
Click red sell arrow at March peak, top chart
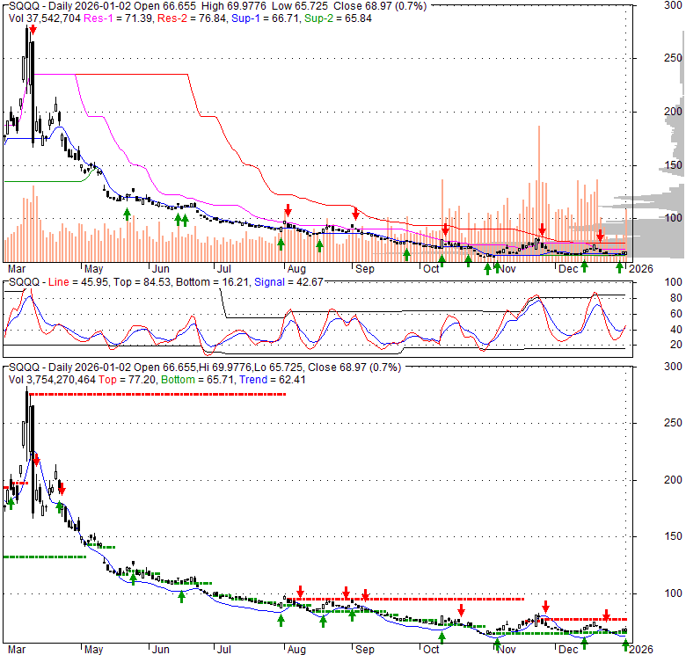(x=33, y=30)
